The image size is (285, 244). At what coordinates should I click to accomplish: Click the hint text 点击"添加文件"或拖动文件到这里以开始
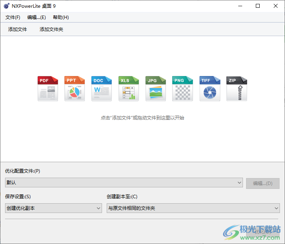[x=142, y=118]
